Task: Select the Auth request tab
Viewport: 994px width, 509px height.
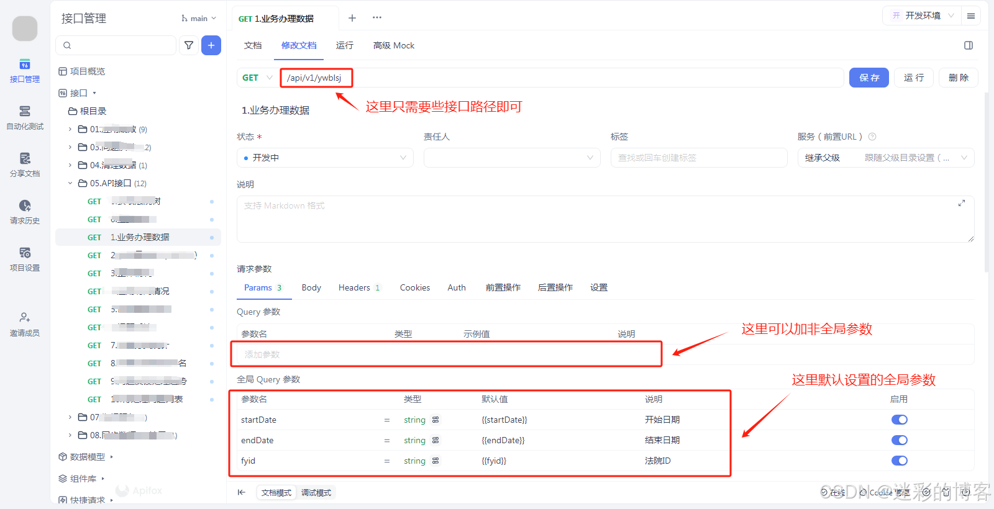Action: point(457,287)
